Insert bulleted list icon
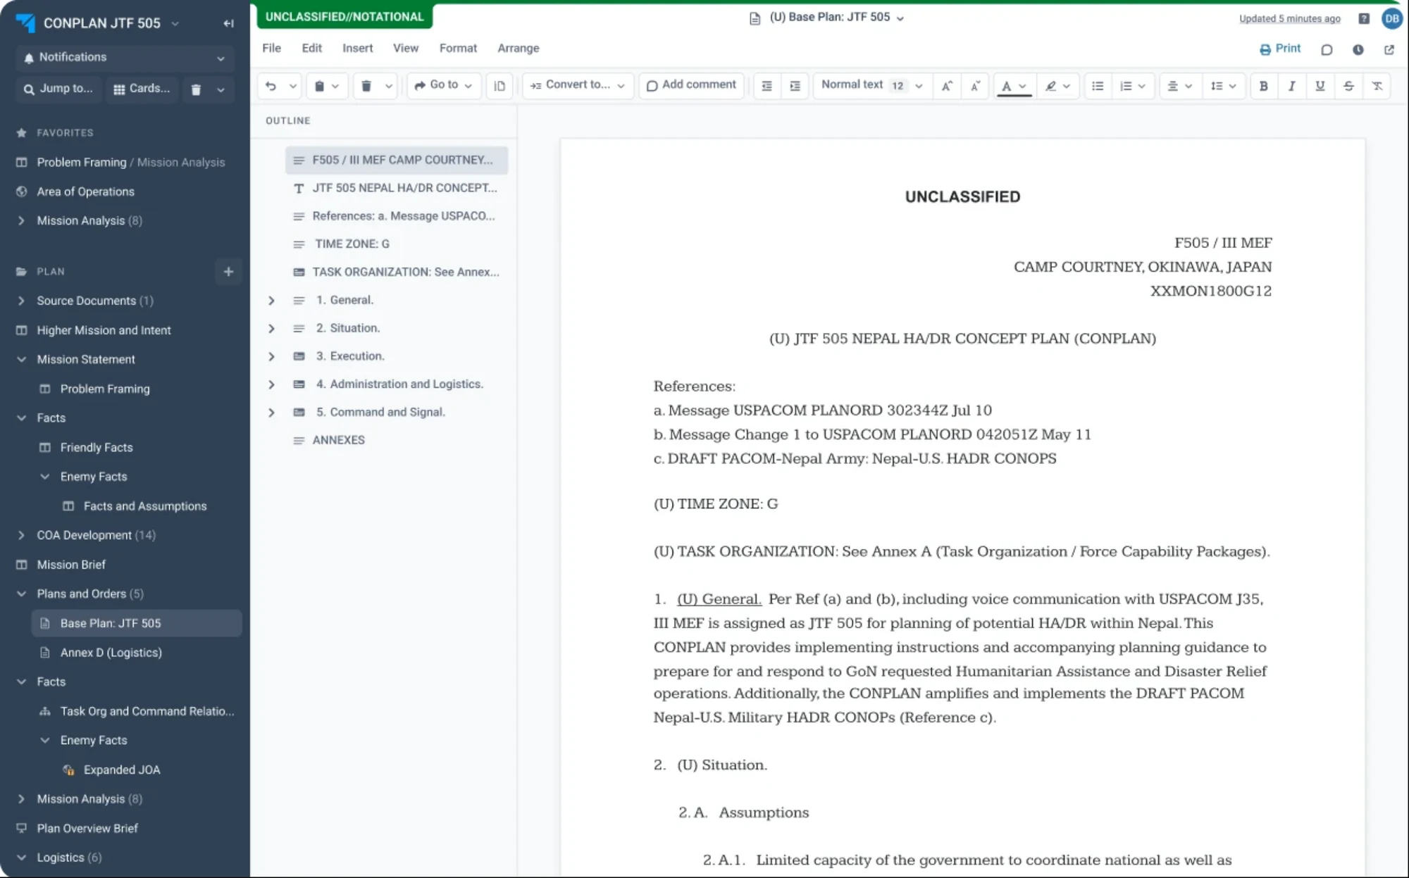This screenshot has width=1409, height=878. point(1098,86)
